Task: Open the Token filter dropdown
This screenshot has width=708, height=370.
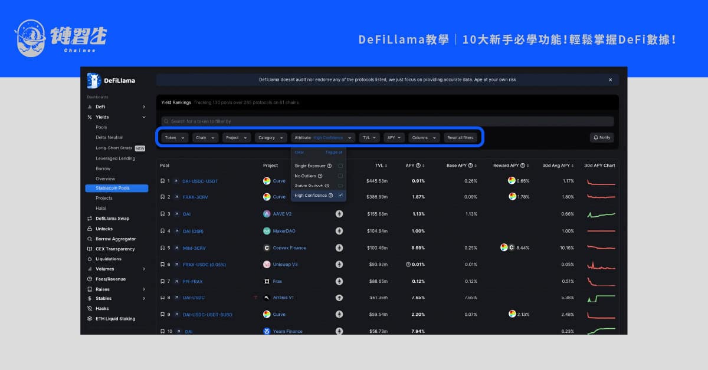Action: 175,137
